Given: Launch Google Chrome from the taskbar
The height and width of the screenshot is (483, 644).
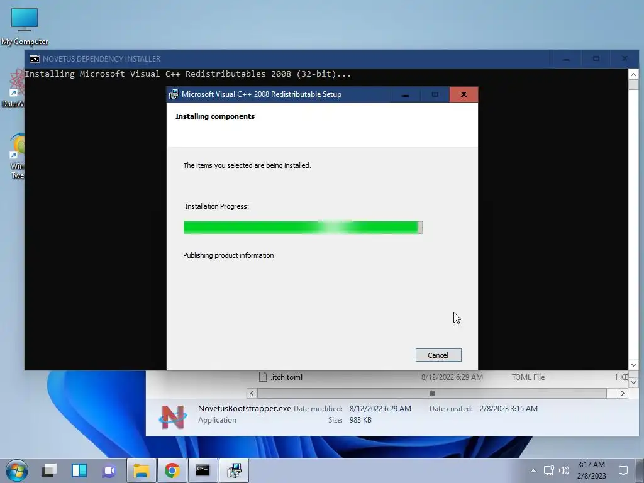Looking at the screenshot, I should (172, 470).
